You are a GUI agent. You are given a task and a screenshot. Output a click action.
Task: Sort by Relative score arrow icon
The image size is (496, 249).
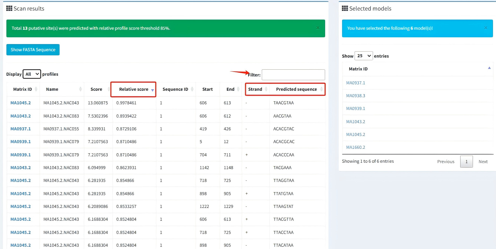coord(152,90)
